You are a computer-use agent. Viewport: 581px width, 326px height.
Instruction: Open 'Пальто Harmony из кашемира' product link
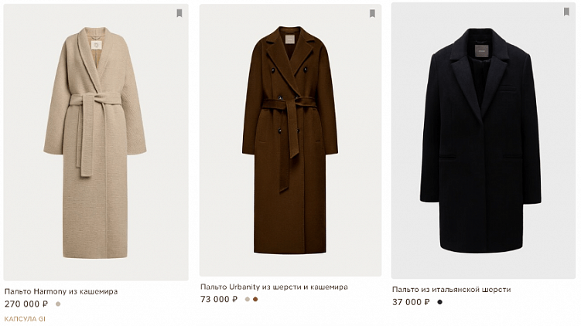pyautogui.click(x=61, y=291)
